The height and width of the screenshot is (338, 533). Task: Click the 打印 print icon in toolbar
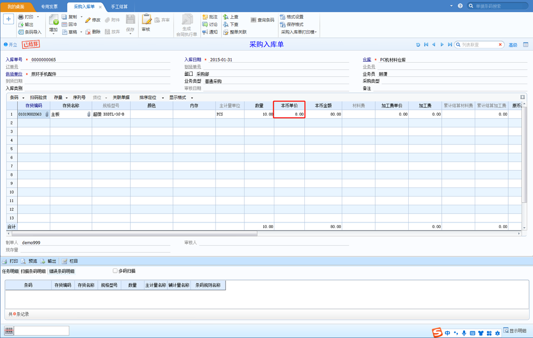[21, 17]
